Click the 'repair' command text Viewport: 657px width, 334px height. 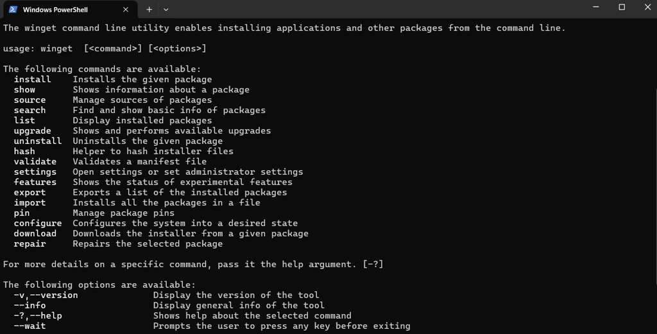(30, 244)
